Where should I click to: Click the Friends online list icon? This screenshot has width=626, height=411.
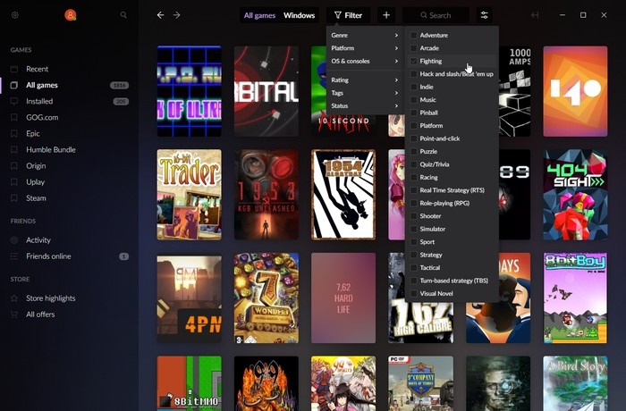[x=14, y=256]
